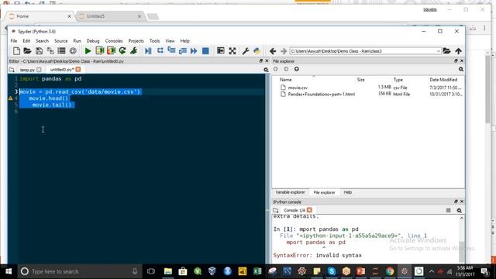Switch to temp.py editor tab
This screenshot has height=279, width=496.
click(27, 70)
